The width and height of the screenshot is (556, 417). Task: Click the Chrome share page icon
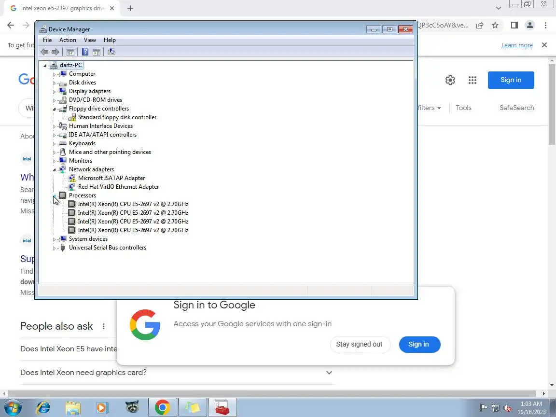pos(480,25)
